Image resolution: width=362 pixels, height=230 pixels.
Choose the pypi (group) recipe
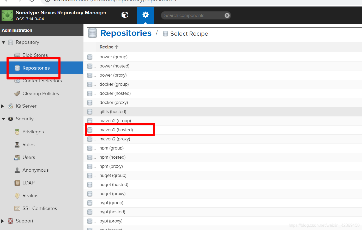pos(223,203)
